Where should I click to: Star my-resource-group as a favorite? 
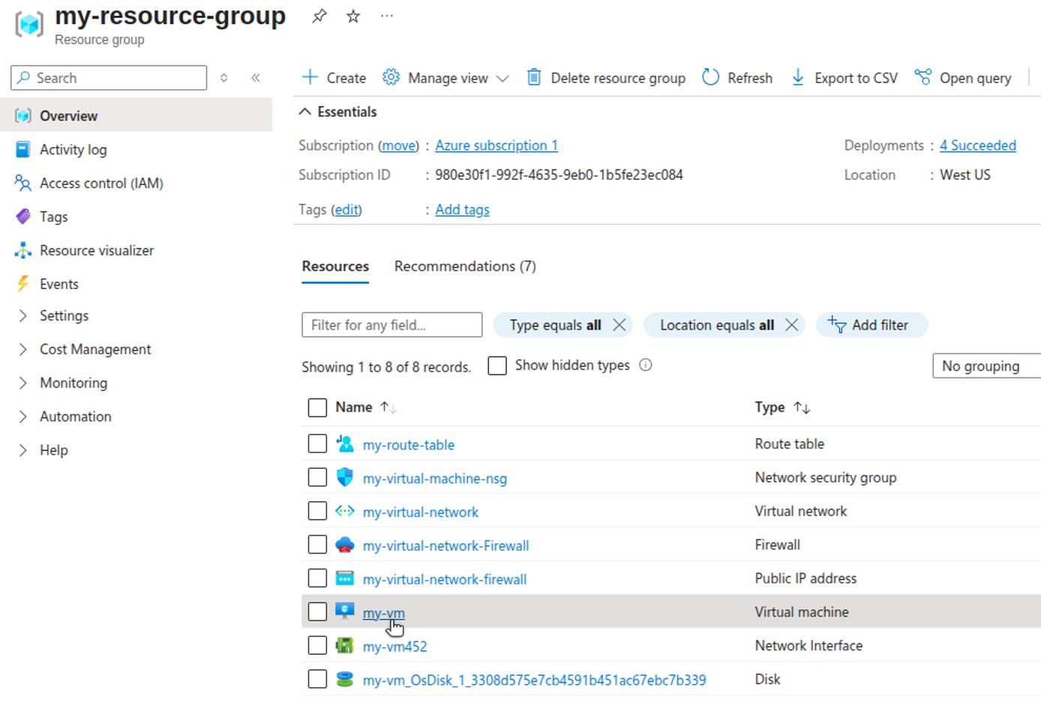click(352, 15)
